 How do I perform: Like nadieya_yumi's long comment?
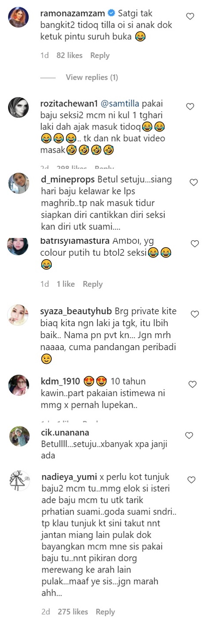click(191, 480)
